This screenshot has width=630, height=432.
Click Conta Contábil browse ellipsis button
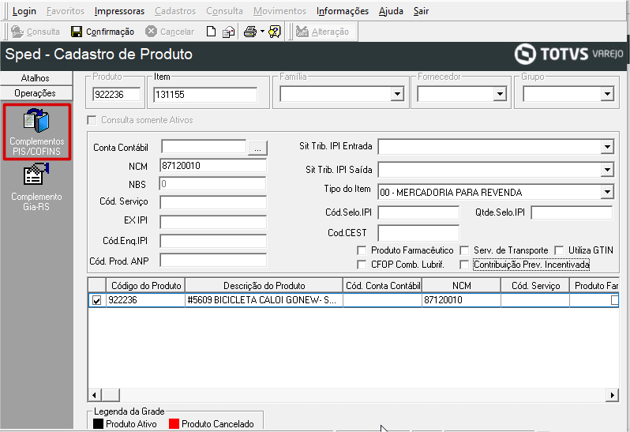[257, 148]
